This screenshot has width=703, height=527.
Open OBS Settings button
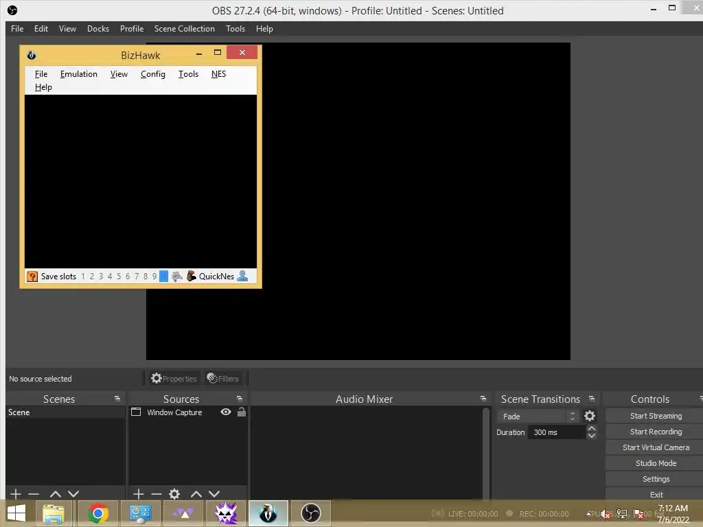tap(656, 479)
